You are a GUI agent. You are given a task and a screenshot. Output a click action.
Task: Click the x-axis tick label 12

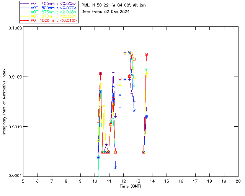[123, 181]
